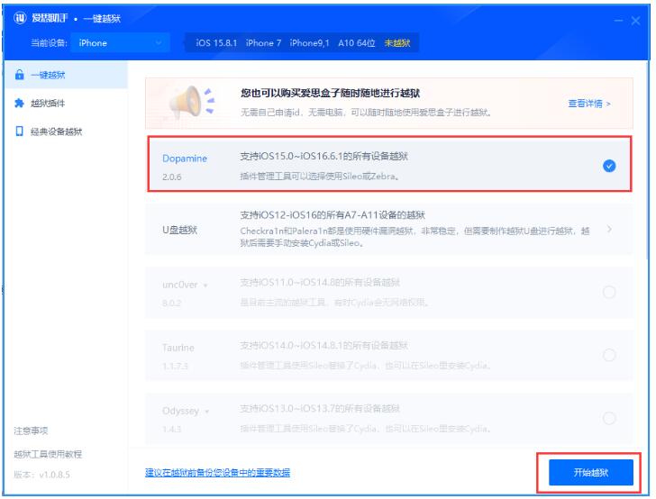Image resolution: width=656 pixels, height=499 pixels.
Task: Switch to the 经典设备越狱 sidebar tab
Action: (x=56, y=132)
